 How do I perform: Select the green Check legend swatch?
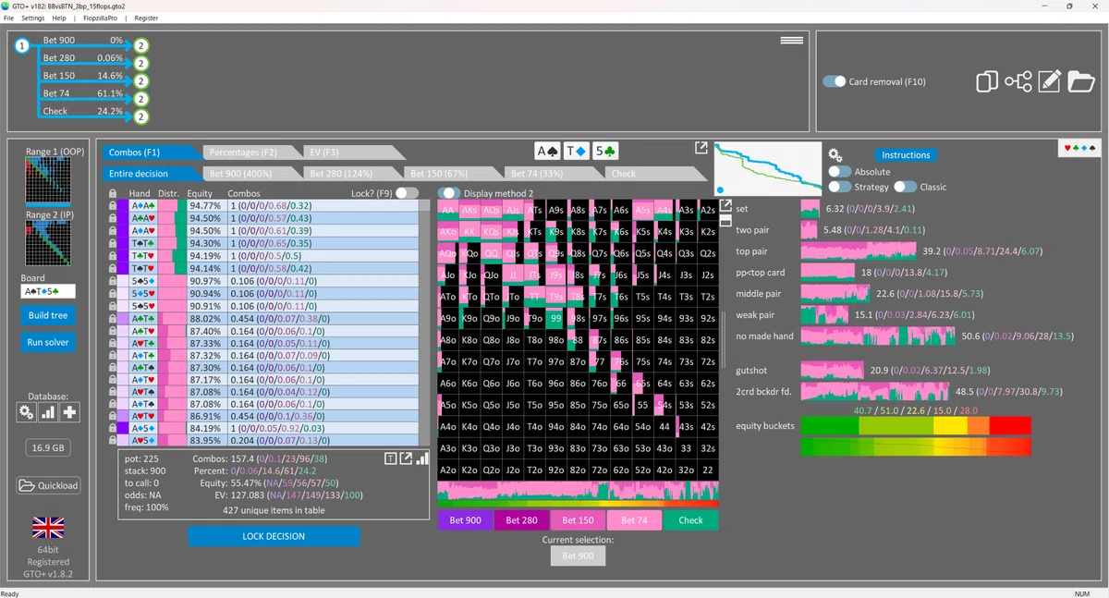point(690,520)
